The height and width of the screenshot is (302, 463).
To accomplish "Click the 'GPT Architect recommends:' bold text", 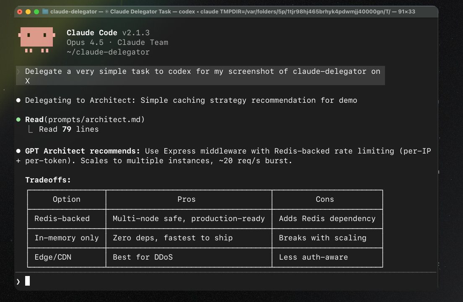I will coord(82,151).
